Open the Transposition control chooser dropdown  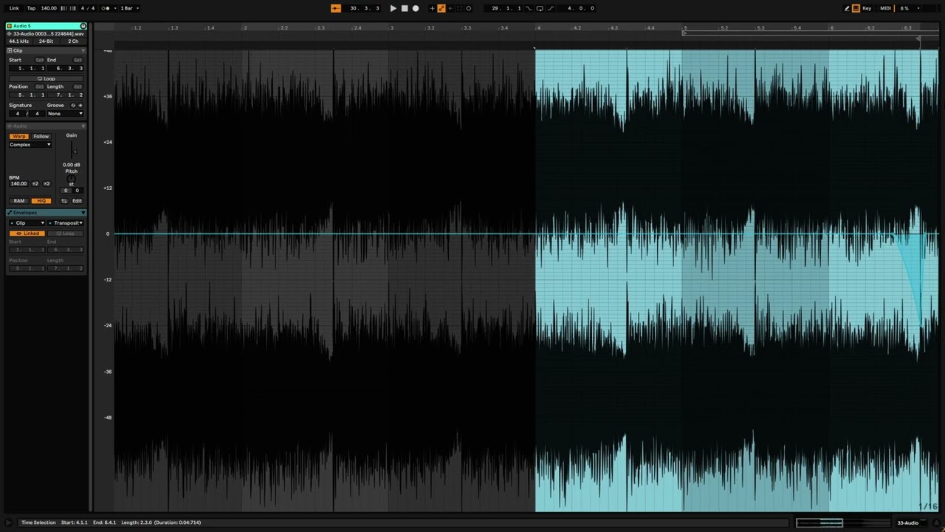65,223
